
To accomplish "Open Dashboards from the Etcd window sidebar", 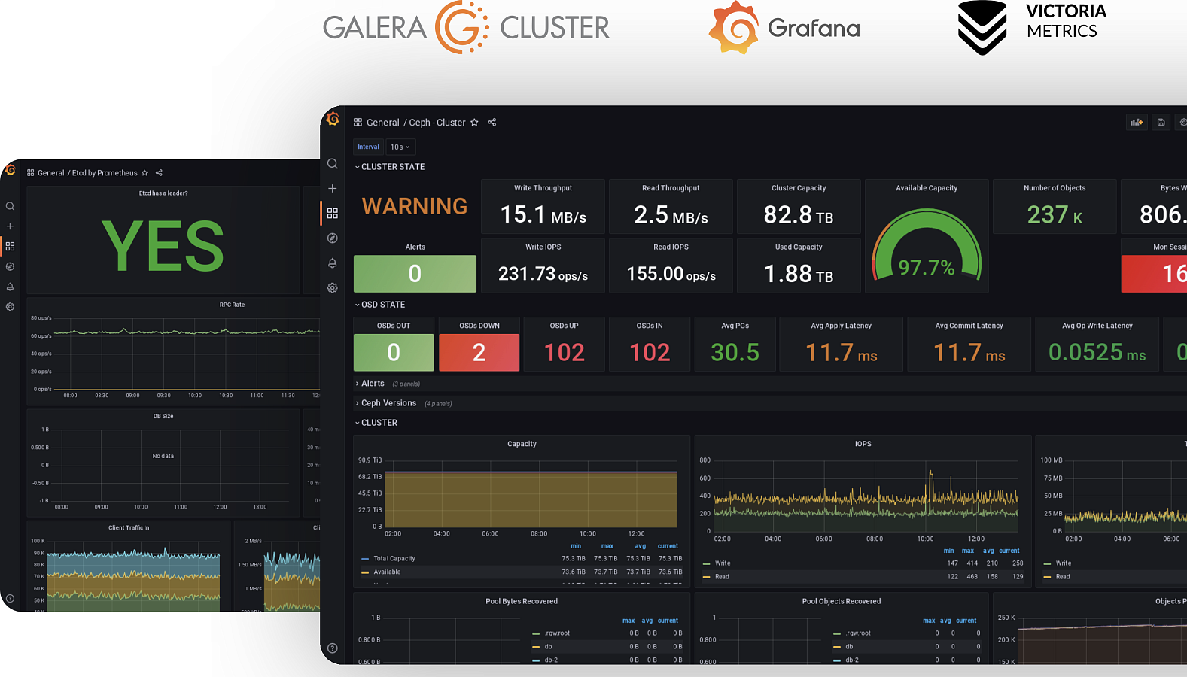I will click(10, 247).
